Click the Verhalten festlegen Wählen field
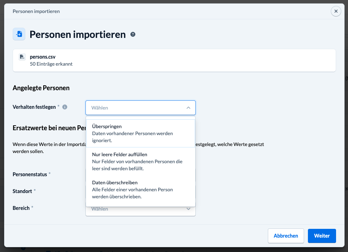The height and width of the screenshot is (252, 348). pyautogui.click(x=141, y=108)
